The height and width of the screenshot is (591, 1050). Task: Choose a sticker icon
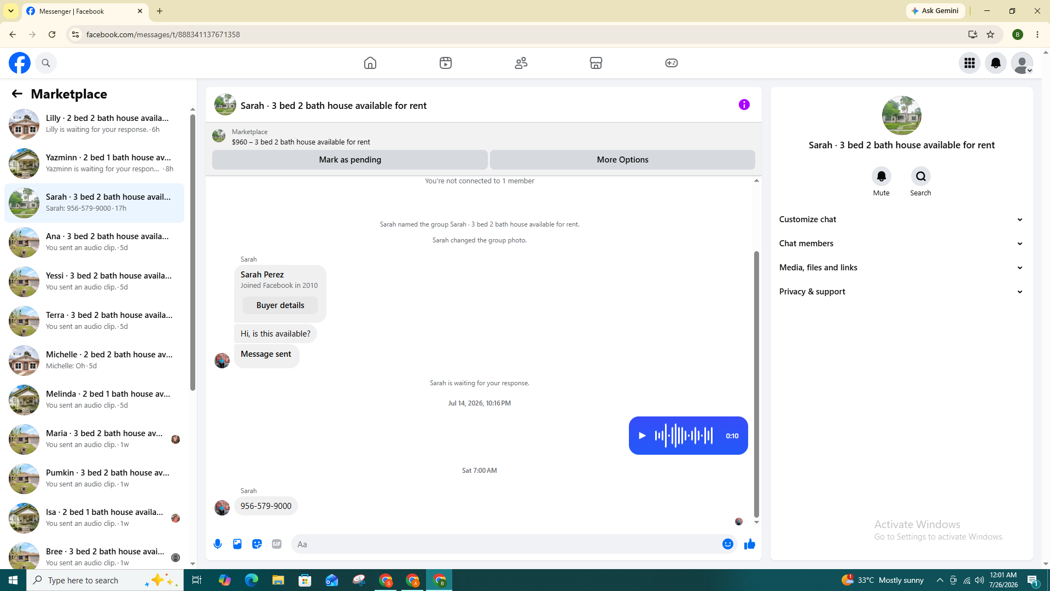[257, 544]
